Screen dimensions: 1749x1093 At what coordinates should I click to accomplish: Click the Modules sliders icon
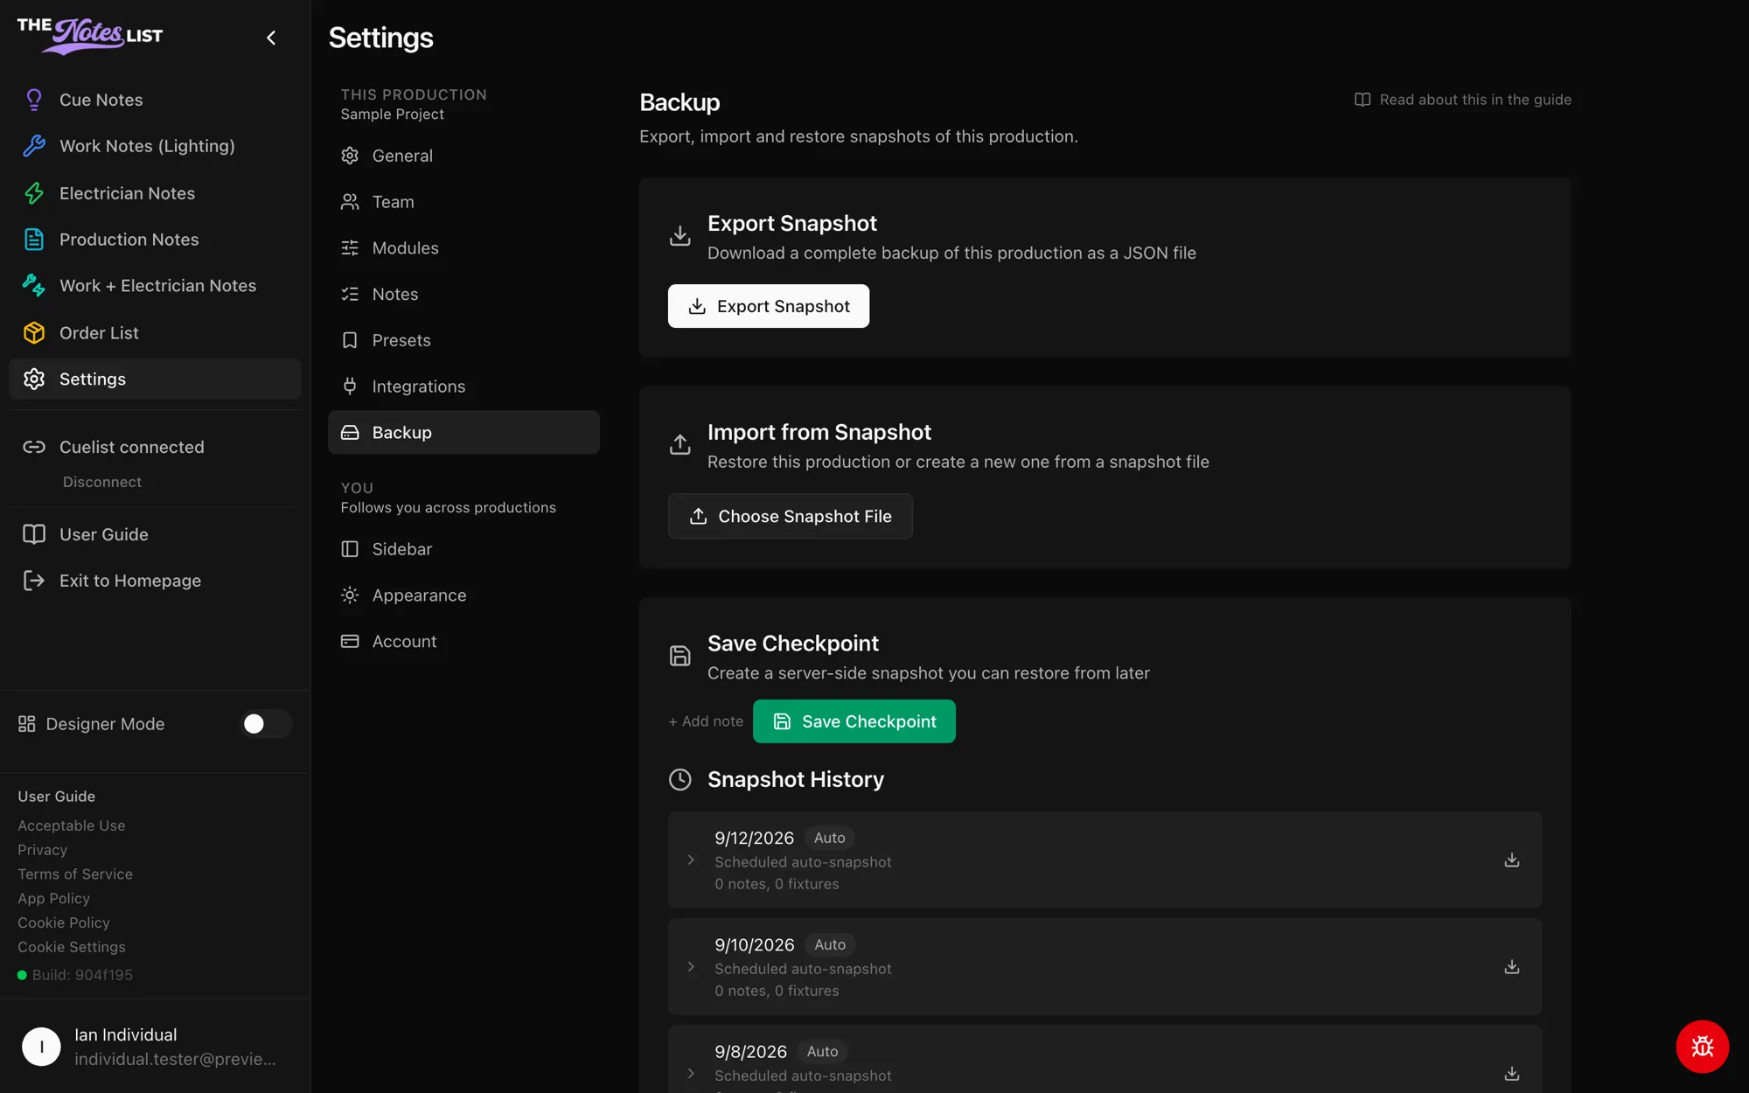click(350, 248)
